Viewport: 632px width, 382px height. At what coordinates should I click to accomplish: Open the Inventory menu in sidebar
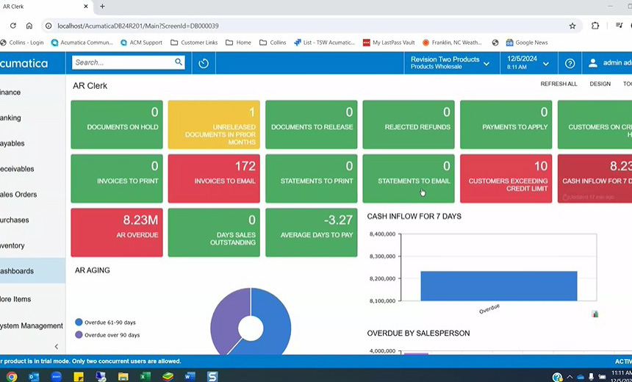pyautogui.click(x=32, y=245)
